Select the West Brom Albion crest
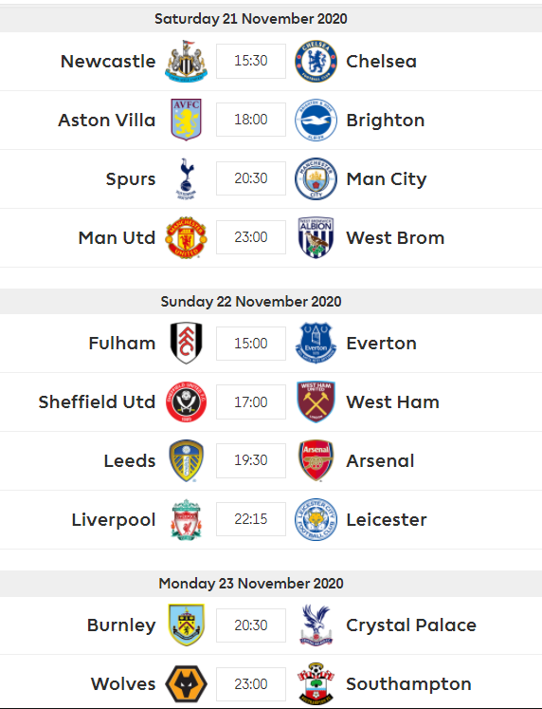Screen dimensions: 542x709 point(316,237)
